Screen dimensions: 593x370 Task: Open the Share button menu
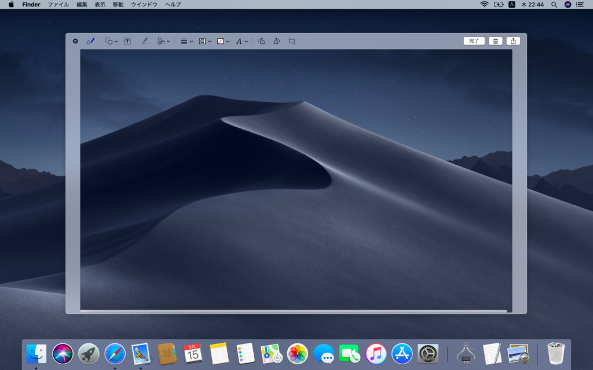513,41
